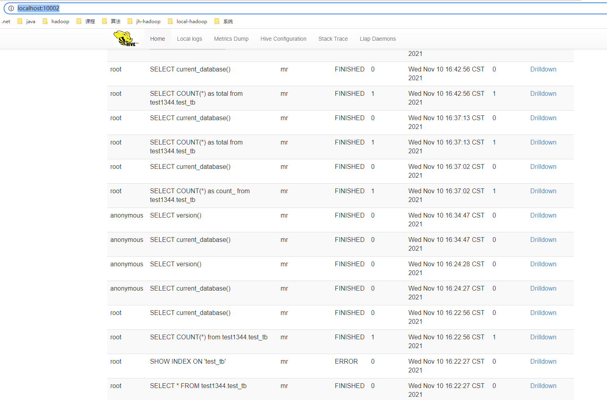Screen dimensions: 607x400
Task: Drilldown on COUNT total query at 16:37:13
Action: point(543,143)
